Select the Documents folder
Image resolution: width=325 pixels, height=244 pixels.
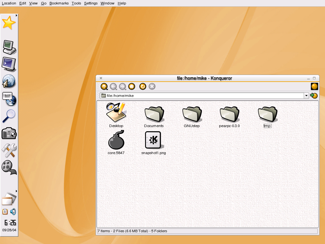coord(154,117)
